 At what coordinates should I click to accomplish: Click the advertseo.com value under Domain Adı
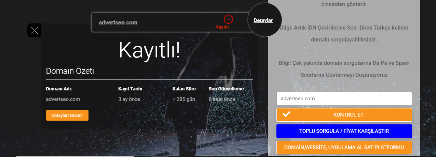(63, 99)
